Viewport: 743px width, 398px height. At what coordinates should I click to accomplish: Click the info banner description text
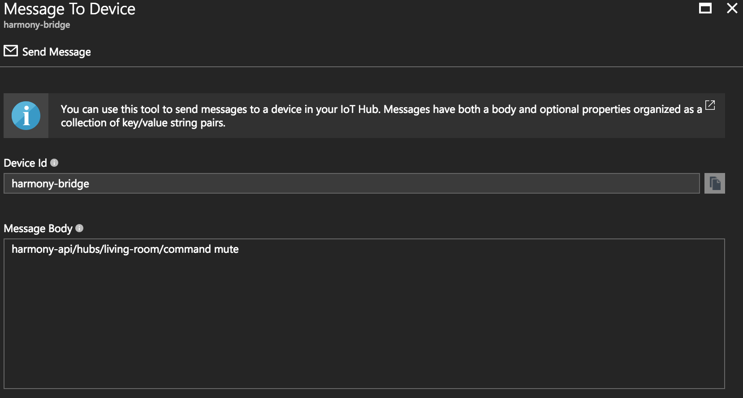381,116
